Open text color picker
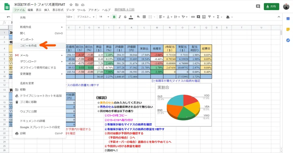Image resolution: width=293 pixels, height=153 pixels. (x=131, y=17)
